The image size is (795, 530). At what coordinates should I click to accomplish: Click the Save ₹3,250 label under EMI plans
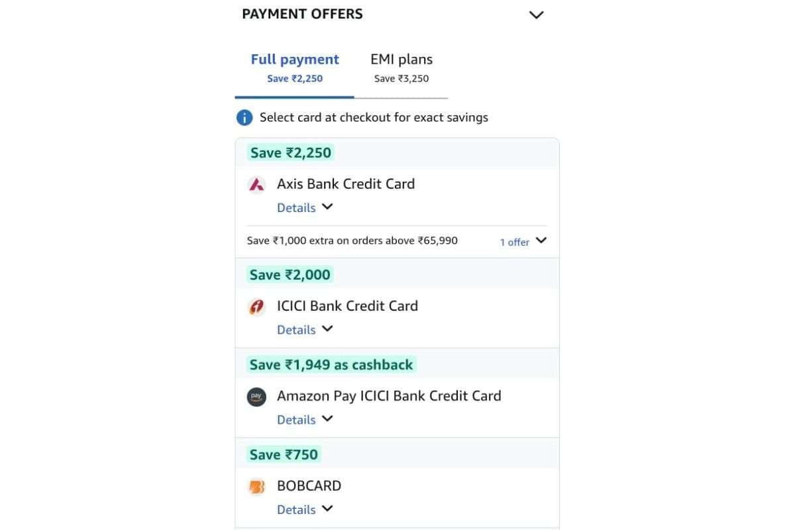(x=401, y=78)
